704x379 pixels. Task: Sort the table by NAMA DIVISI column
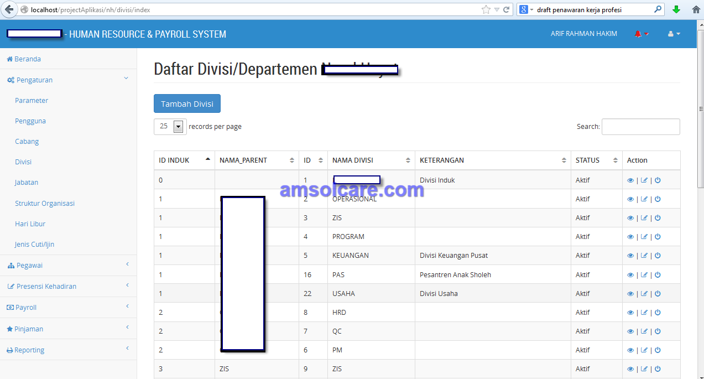coord(371,160)
